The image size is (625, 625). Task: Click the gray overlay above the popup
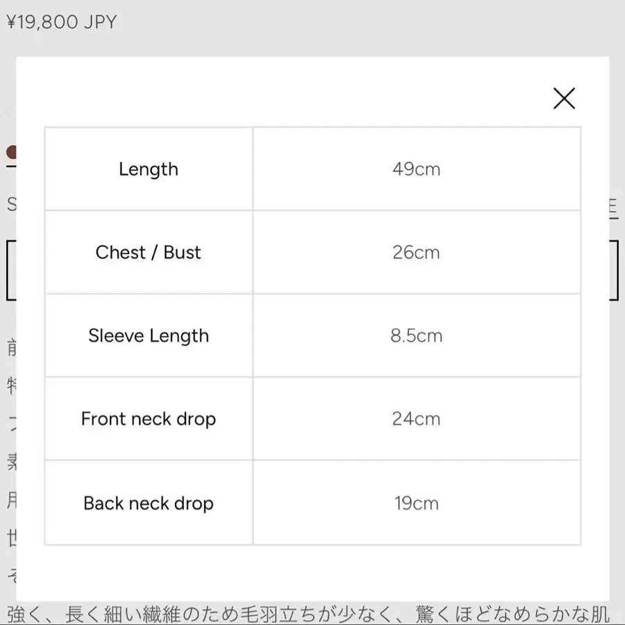[312, 43]
